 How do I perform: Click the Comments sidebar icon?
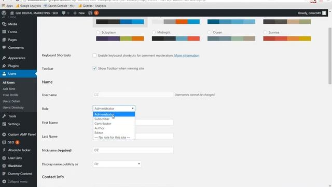(4, 47)
